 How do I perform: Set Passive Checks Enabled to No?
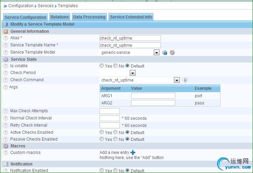click(115, 139)
